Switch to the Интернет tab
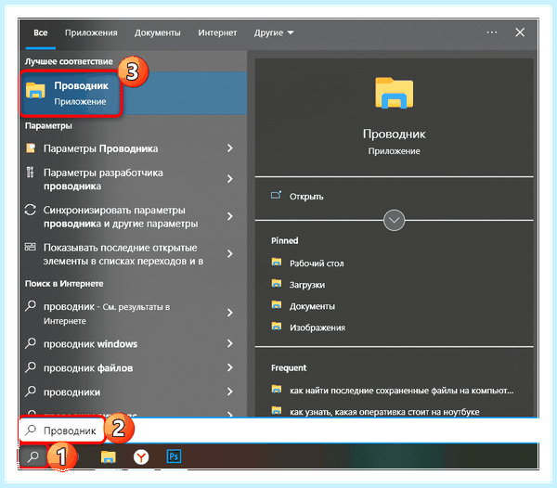Screen dimensions: 557x488 click(217, 32)
